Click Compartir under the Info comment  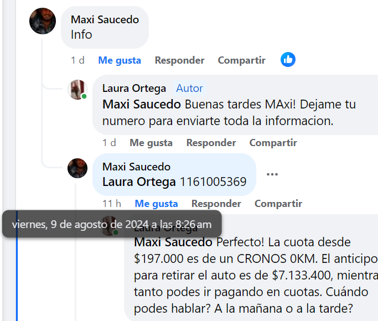241,60
